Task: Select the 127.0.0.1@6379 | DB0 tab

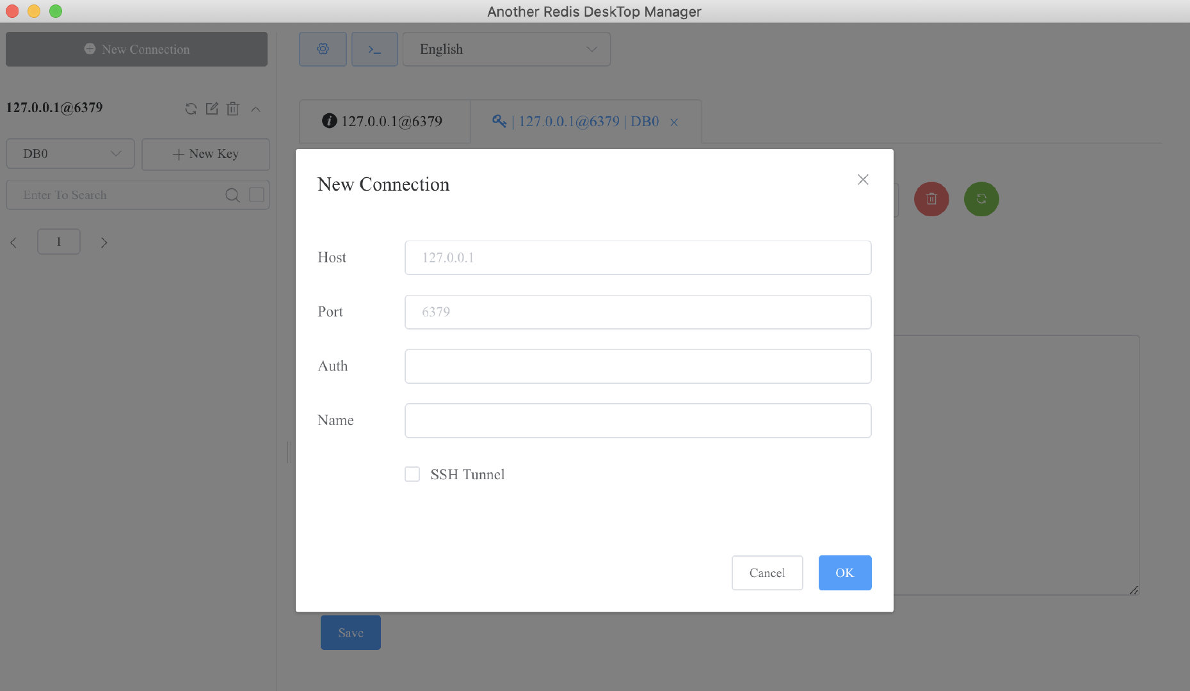Action: coord(586,121)
